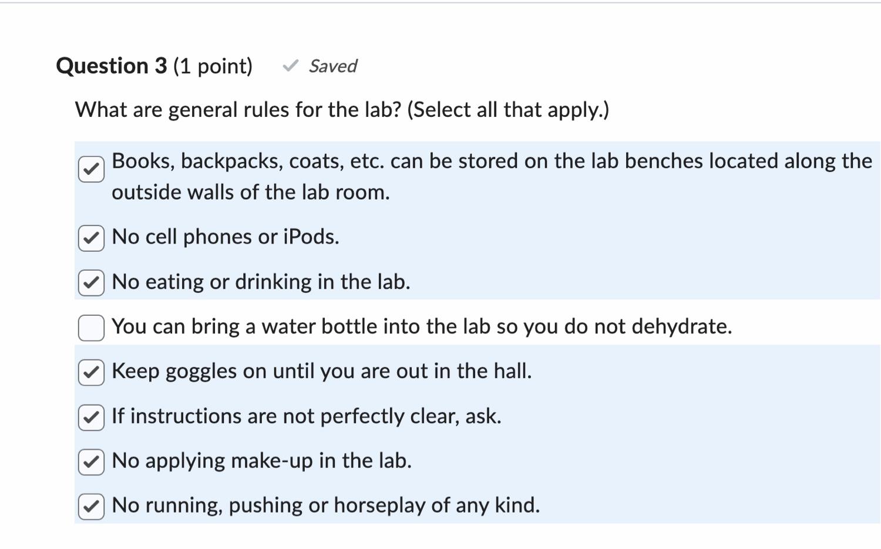Uncheck 'If instructions are not perfectly clear, ask'
881x549 pixels.
pos(90,416)
